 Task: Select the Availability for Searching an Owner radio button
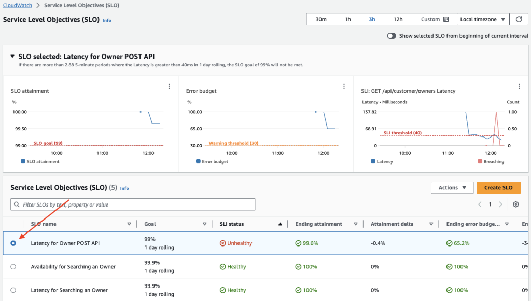(13, 266)
